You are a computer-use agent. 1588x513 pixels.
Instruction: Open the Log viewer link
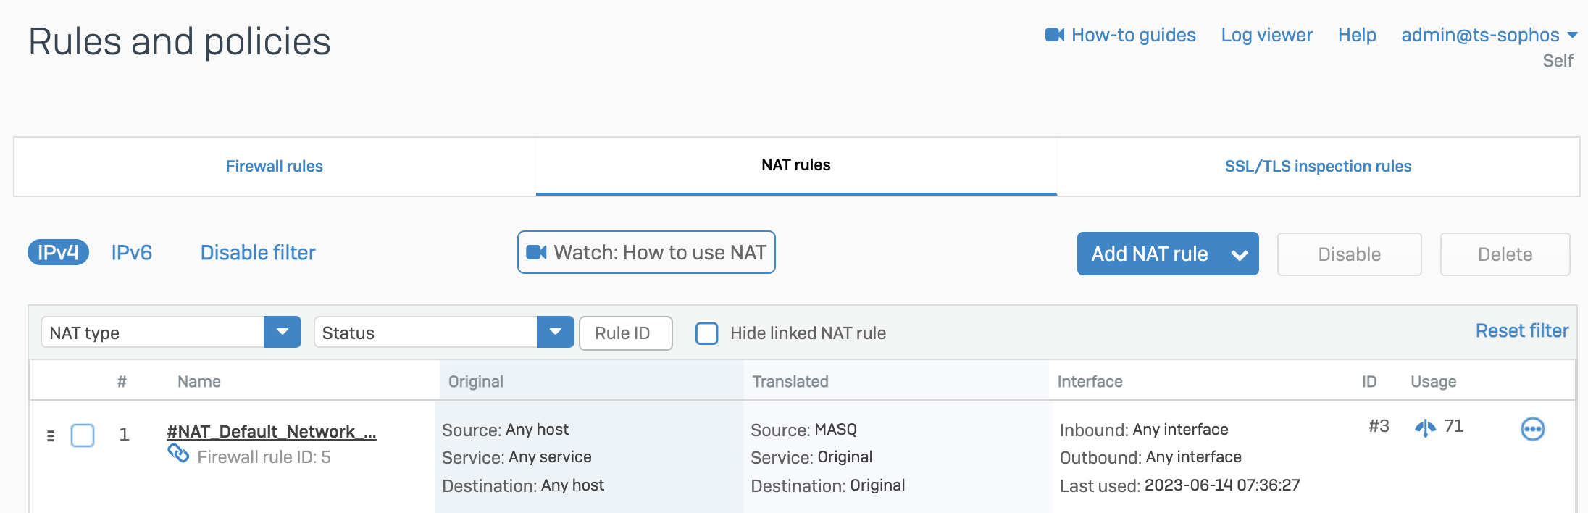click(x=1266, y=35)
